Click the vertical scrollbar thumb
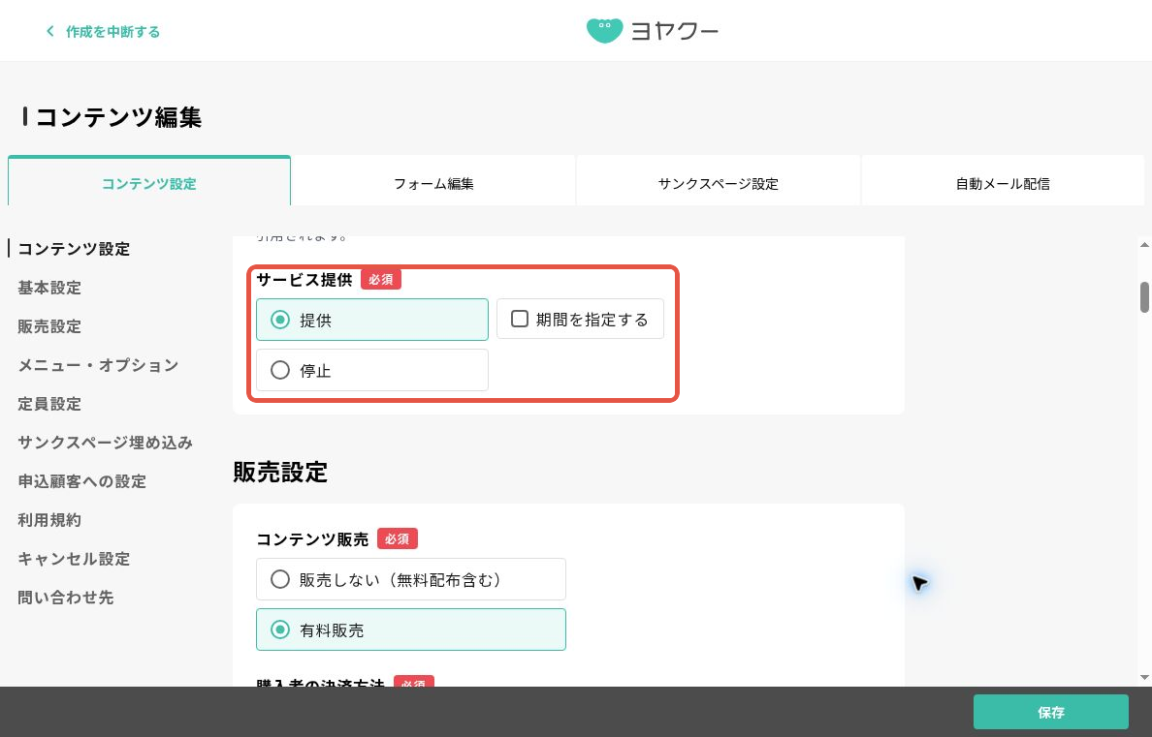Viewport: 1152px width, 737px height. [x=1144, y=297]
